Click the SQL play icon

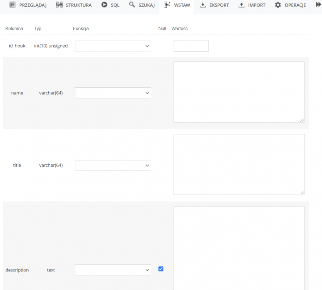click(x=103, y=5)
